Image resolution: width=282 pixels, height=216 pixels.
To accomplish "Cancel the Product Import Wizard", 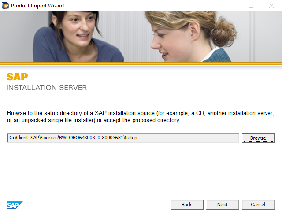I will click(258, 205).
